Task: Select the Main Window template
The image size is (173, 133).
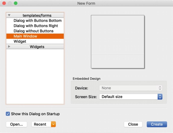Action: pyautogui.click(x=25, y=36)
